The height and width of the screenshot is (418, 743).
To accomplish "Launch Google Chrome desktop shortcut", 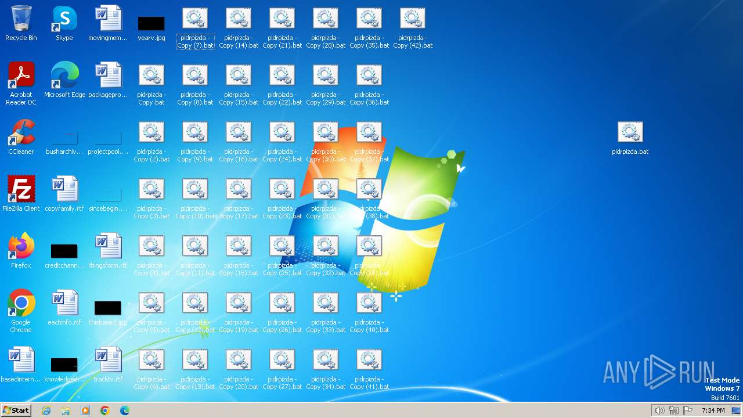I will tap(21, 311).
